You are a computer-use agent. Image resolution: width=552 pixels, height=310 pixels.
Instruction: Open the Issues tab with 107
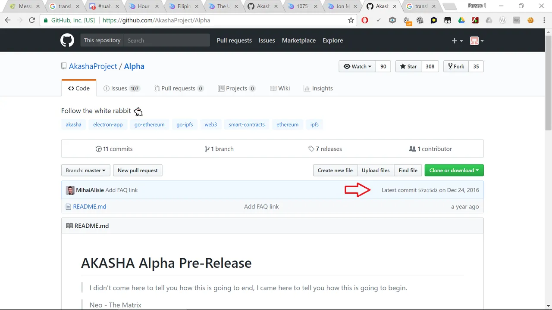coord(122,88)
